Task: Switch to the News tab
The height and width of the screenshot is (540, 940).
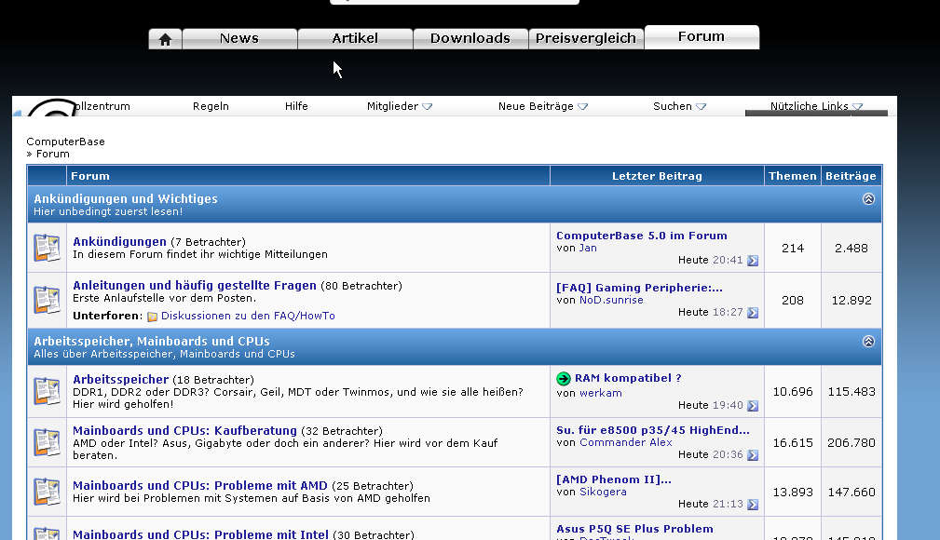Action: pyautogui.click(x=239, y=38)
